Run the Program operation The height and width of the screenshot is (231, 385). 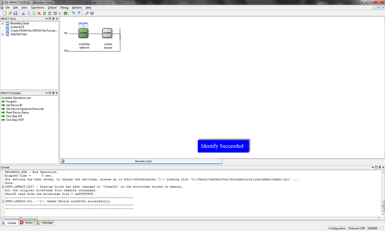tap(11, 102)
